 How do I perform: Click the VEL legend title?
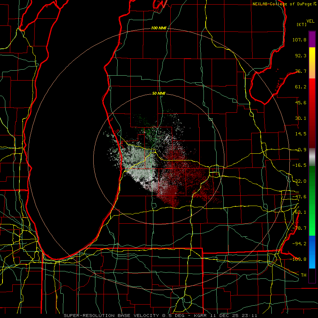(310, 21)
